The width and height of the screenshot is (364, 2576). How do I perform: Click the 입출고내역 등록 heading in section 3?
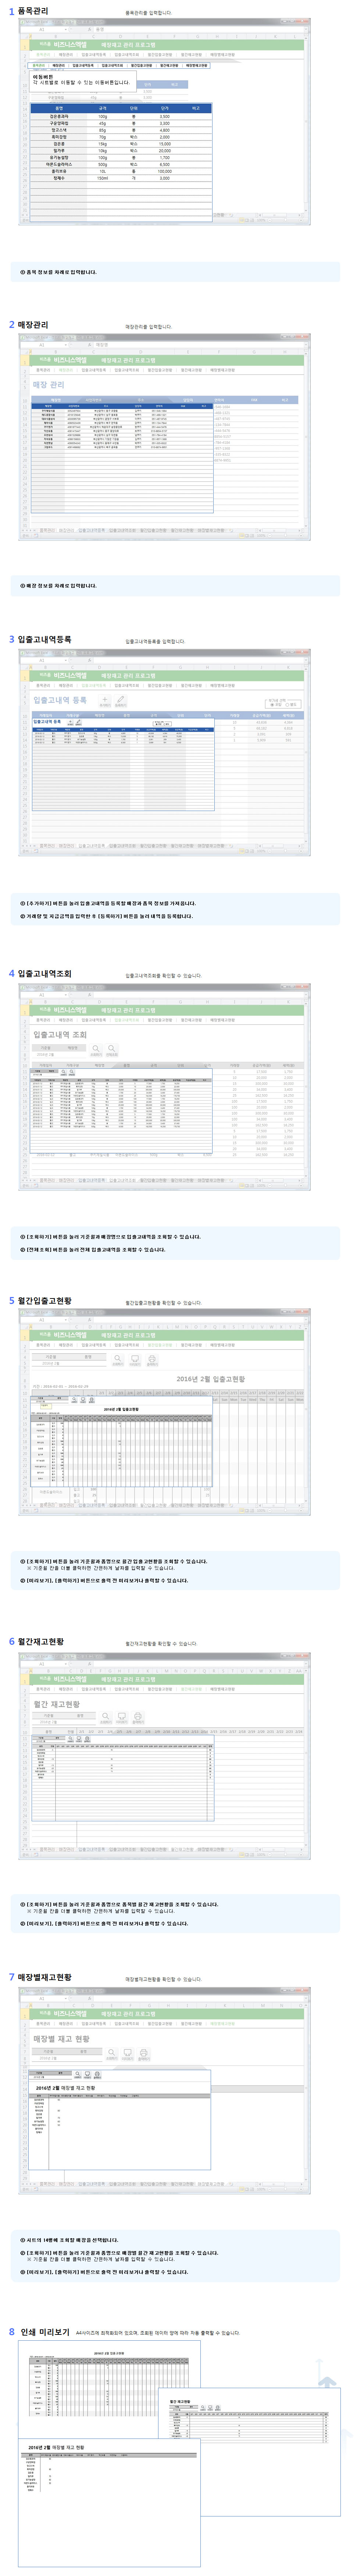[x=60, y=700]
